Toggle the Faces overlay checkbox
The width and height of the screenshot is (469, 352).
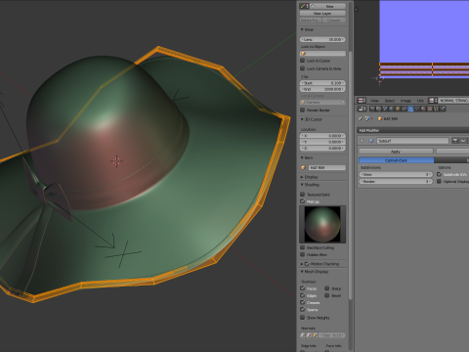click(302, 288)
